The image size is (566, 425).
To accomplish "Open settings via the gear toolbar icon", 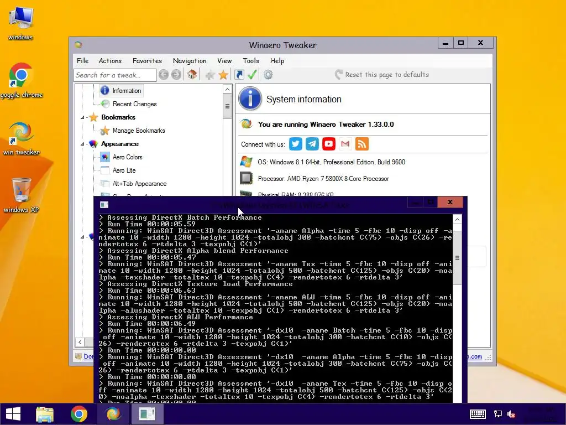I will pyautogui.click(x=268, y=75).
